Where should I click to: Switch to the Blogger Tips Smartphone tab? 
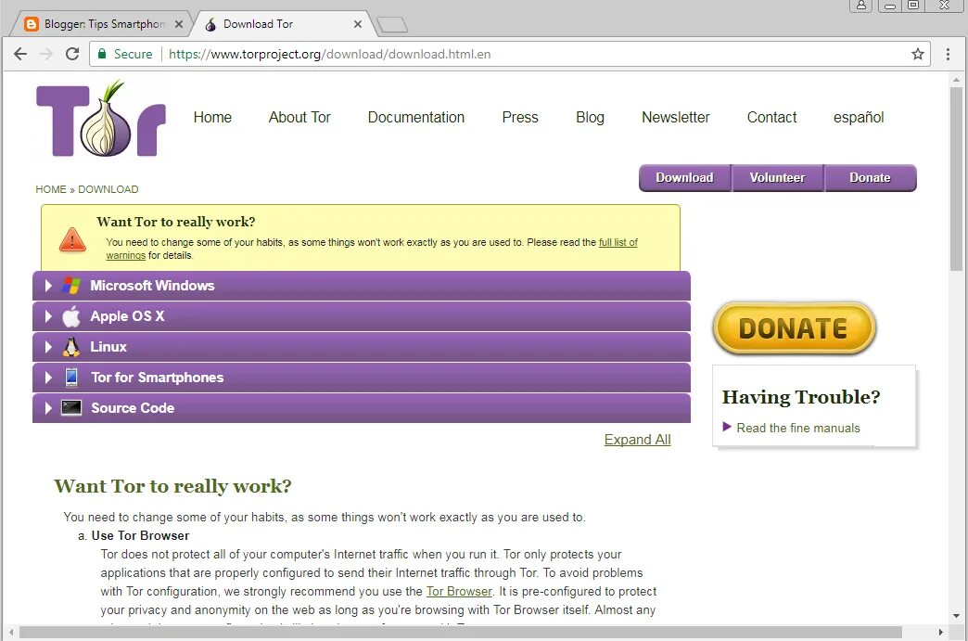(104, 24)
